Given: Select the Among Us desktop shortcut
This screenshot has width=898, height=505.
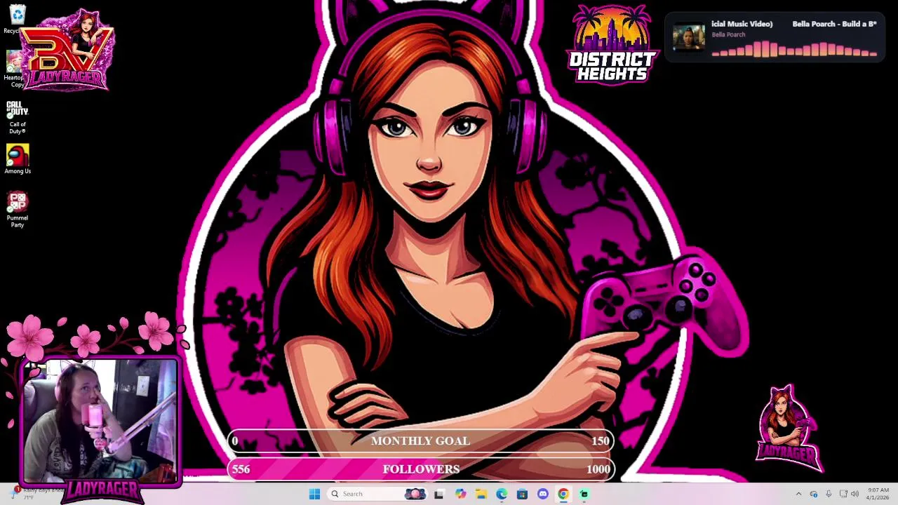Looking at the screenshot, I should [x=18, y=159].
